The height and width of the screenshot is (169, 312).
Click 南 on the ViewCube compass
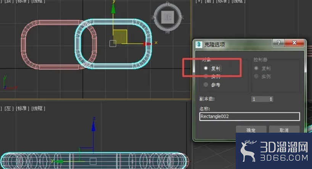167,31
